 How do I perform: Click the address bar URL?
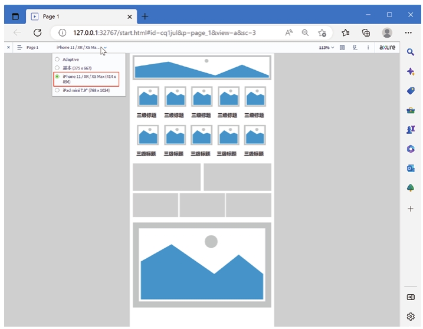pyautogui.click(x=165, y=32)
